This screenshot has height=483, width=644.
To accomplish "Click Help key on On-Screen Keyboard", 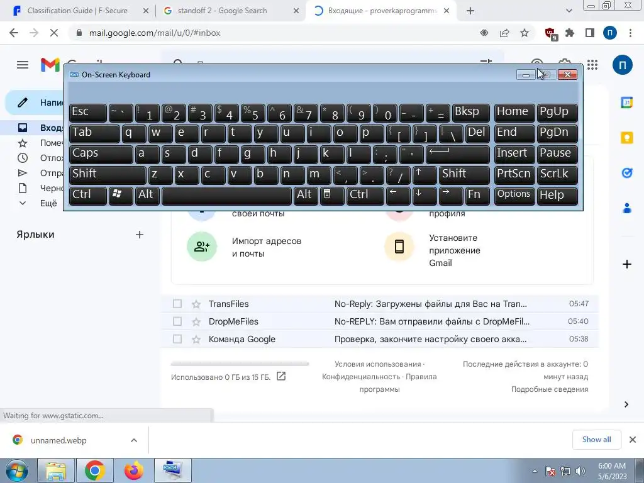I will (557, 196).
